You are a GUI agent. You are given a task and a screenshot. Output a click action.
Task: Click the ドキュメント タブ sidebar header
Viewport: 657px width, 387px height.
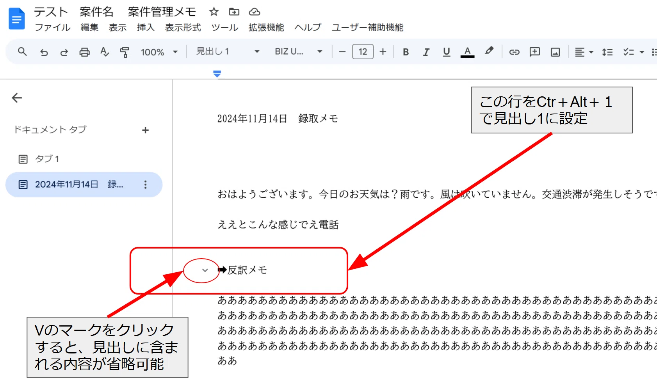(x=50, y=130)
